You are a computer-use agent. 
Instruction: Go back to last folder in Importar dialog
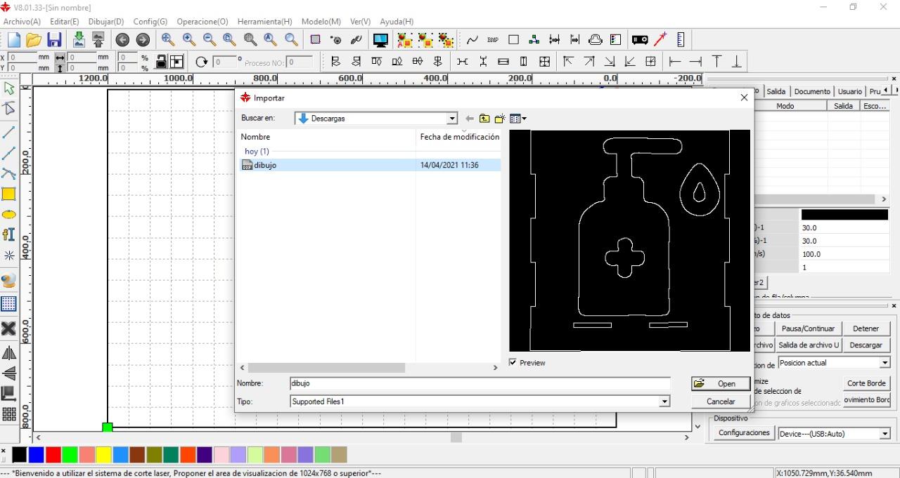(x=469, y=119)
